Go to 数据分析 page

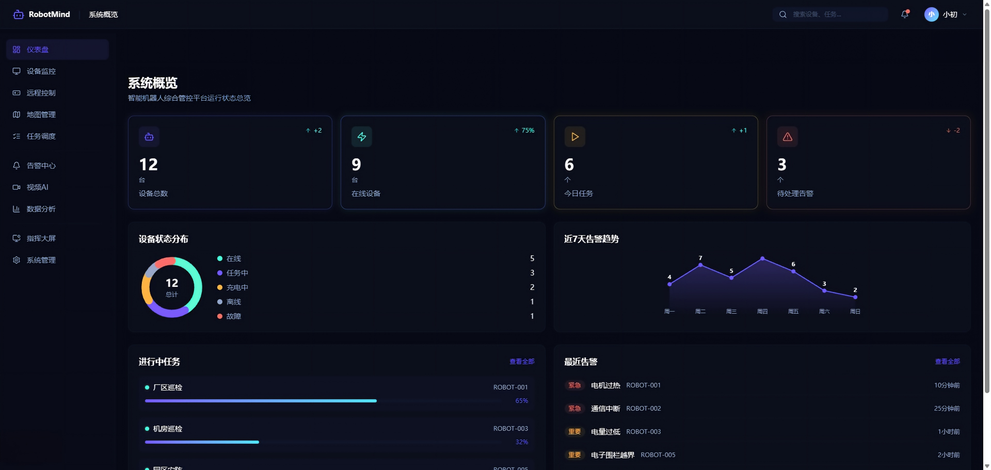tap(57, 209)
